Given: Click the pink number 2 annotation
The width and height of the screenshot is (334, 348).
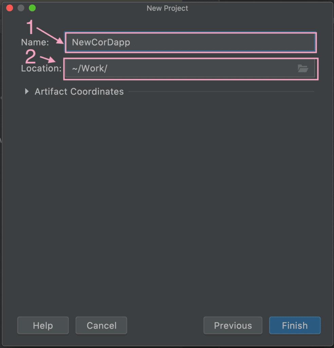Looking at the screenshot, I should [x=31, y=56].
